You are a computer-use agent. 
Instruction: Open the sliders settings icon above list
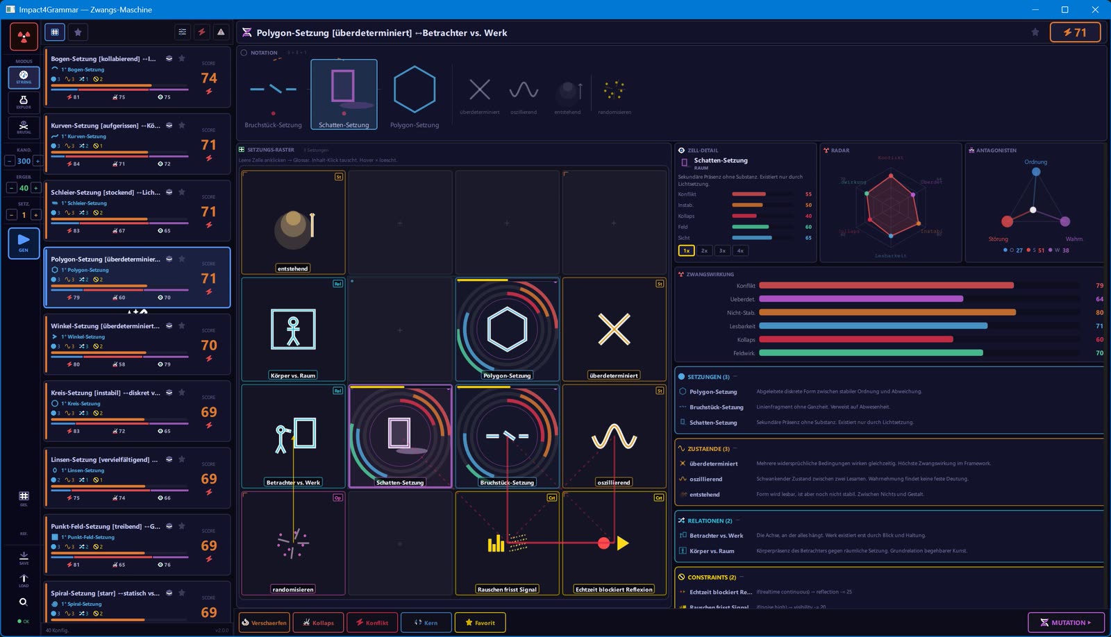182,32
